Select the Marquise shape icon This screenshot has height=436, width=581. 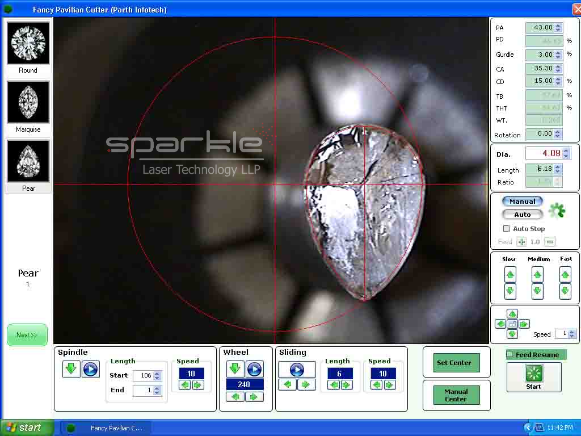pyautogui.click(x=28, y=102)
